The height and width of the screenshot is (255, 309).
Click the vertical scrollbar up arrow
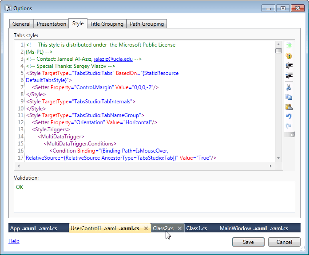[x=278, y=44]
